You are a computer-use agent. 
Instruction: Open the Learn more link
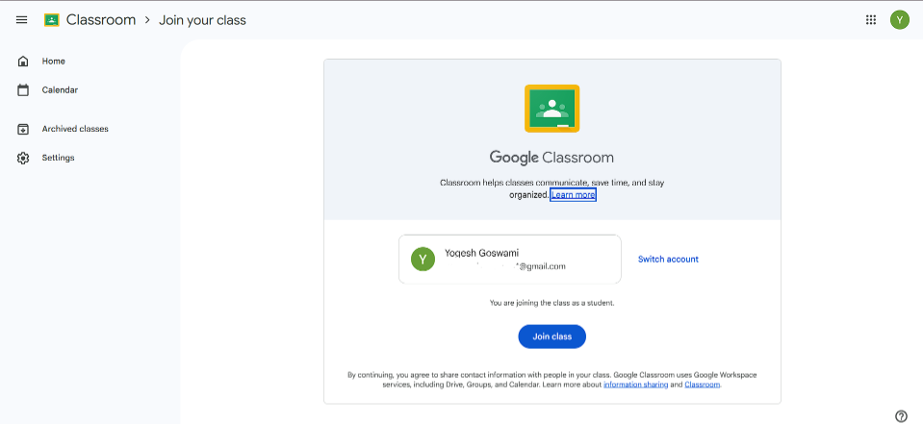coord(574,194)
